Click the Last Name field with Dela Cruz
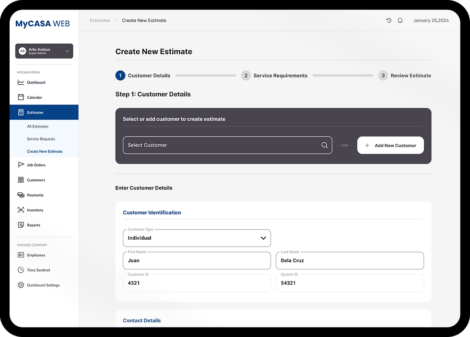This screenshot has width=470, height=337. 350,260
